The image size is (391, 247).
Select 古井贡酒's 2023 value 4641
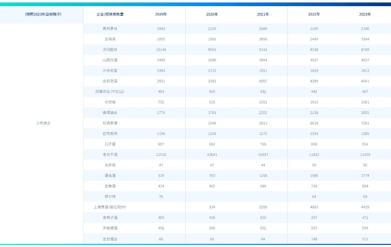click(x=365, y=81)
